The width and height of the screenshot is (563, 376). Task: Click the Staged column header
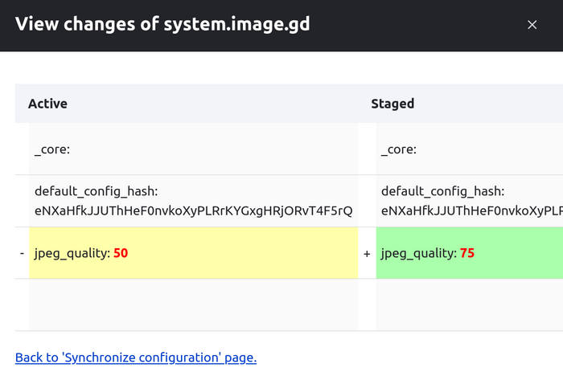point(392,104)
